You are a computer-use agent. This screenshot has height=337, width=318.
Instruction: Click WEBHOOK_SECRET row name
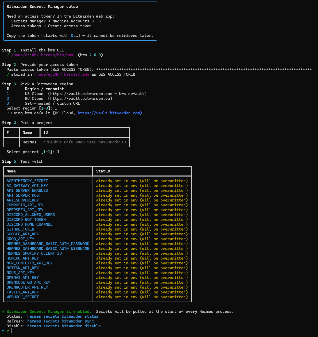pos(23,297)
